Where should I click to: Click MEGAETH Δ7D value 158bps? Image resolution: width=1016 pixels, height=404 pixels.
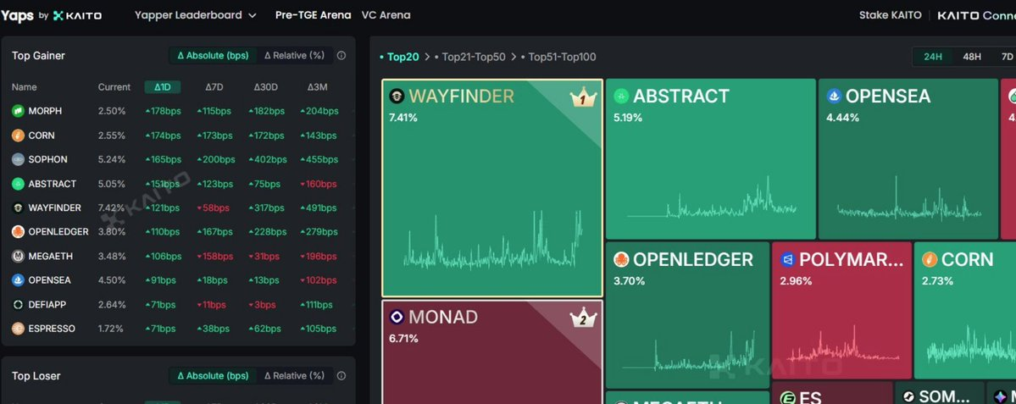pos(214,257)
